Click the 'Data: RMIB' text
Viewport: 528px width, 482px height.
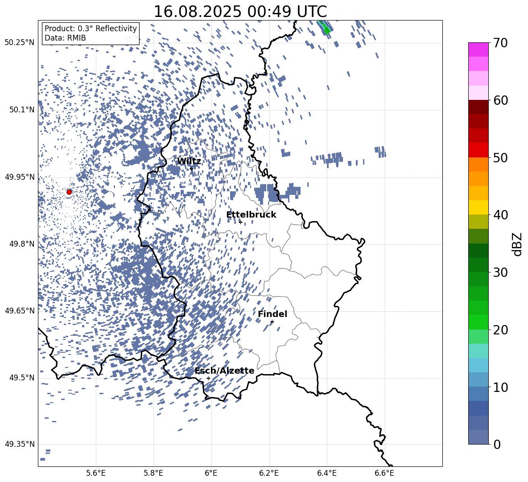click(65, 38)
